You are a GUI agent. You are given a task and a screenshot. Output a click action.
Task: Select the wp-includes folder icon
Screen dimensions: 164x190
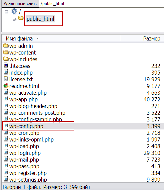tap(6, 59)
